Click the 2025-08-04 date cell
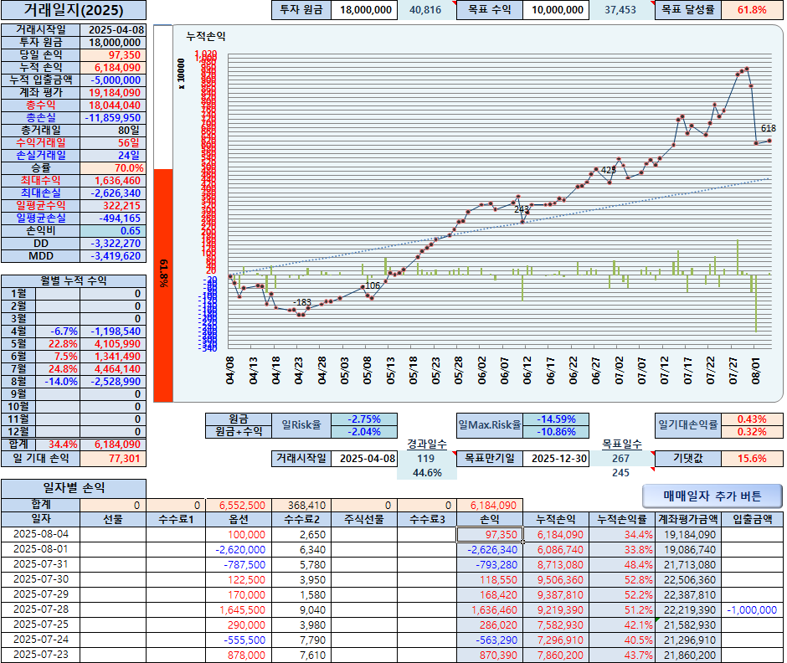 point(41,534)
